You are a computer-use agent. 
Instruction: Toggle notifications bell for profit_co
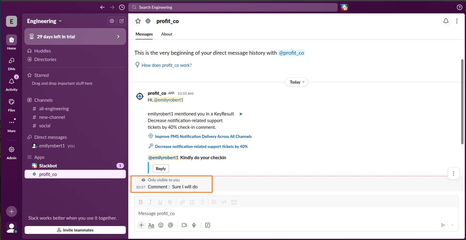446,21
